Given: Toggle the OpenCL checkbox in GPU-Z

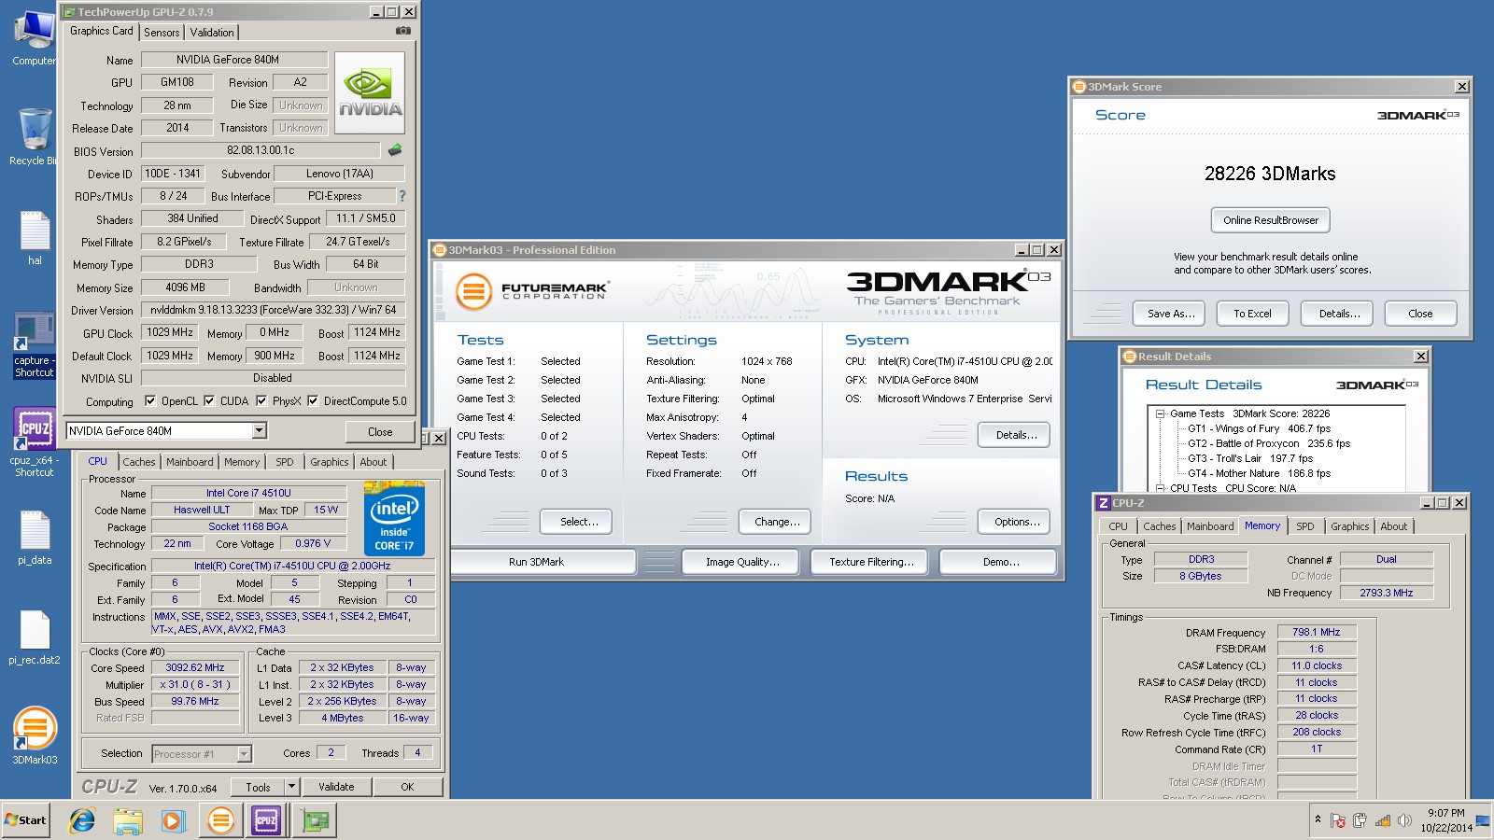Looking at the screenshot, I should (x=150, y=401).
